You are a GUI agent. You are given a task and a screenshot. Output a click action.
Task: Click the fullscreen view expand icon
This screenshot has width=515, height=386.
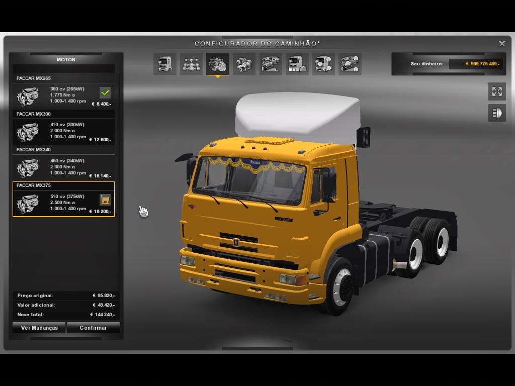(497, 91)
